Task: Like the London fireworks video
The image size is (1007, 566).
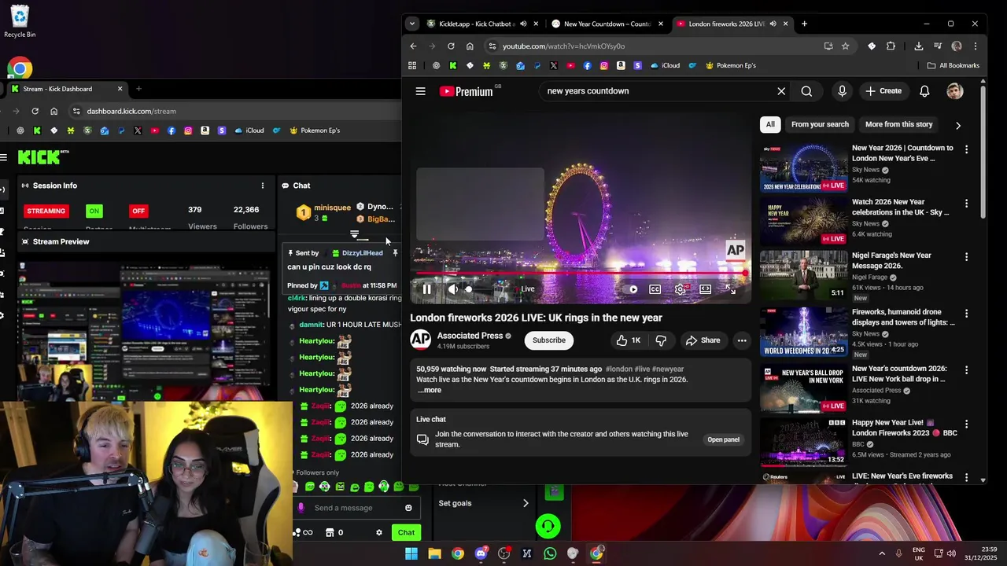Action: point(628,340)
